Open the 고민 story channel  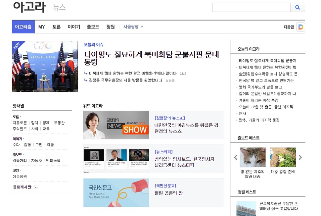coord(39,145)
